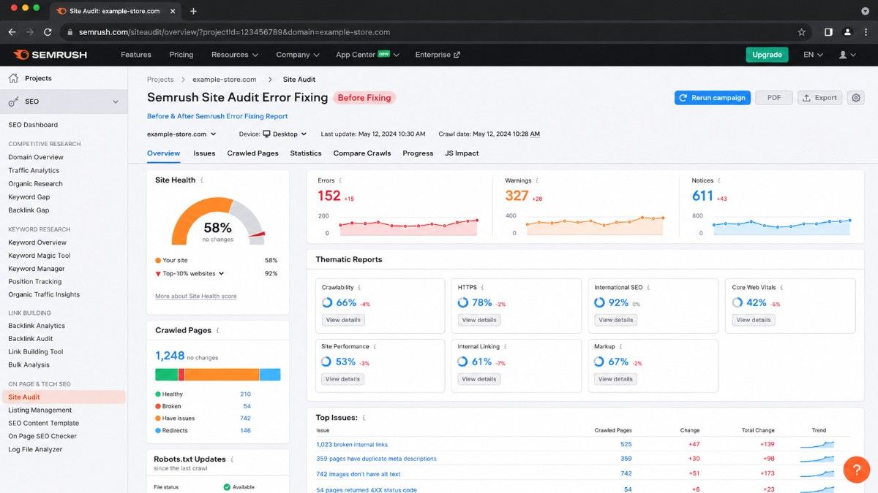
Task: Click the HTTPS progress ring icon
Action: point(463,302)
